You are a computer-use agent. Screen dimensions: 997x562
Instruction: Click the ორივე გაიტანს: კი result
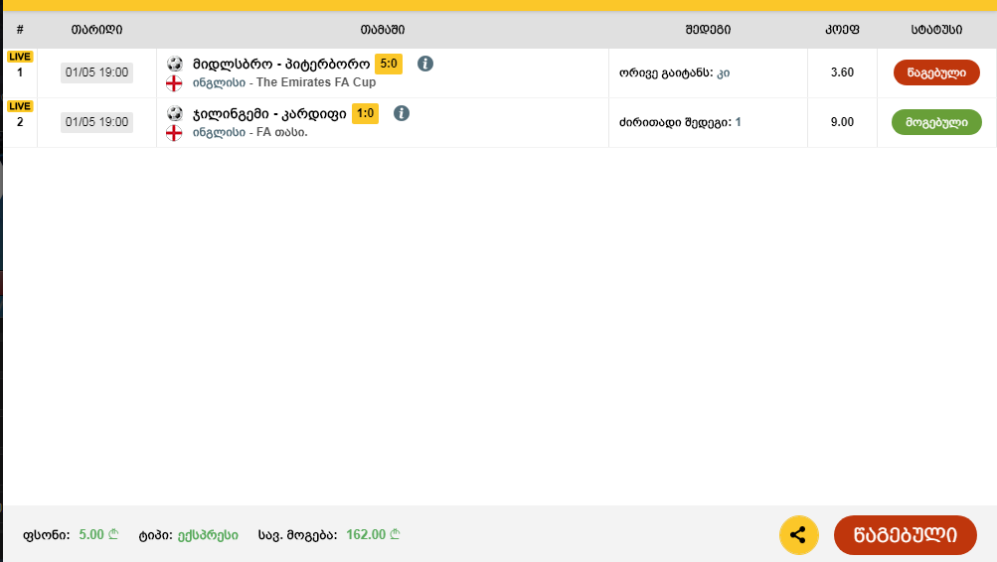point(675,73)
